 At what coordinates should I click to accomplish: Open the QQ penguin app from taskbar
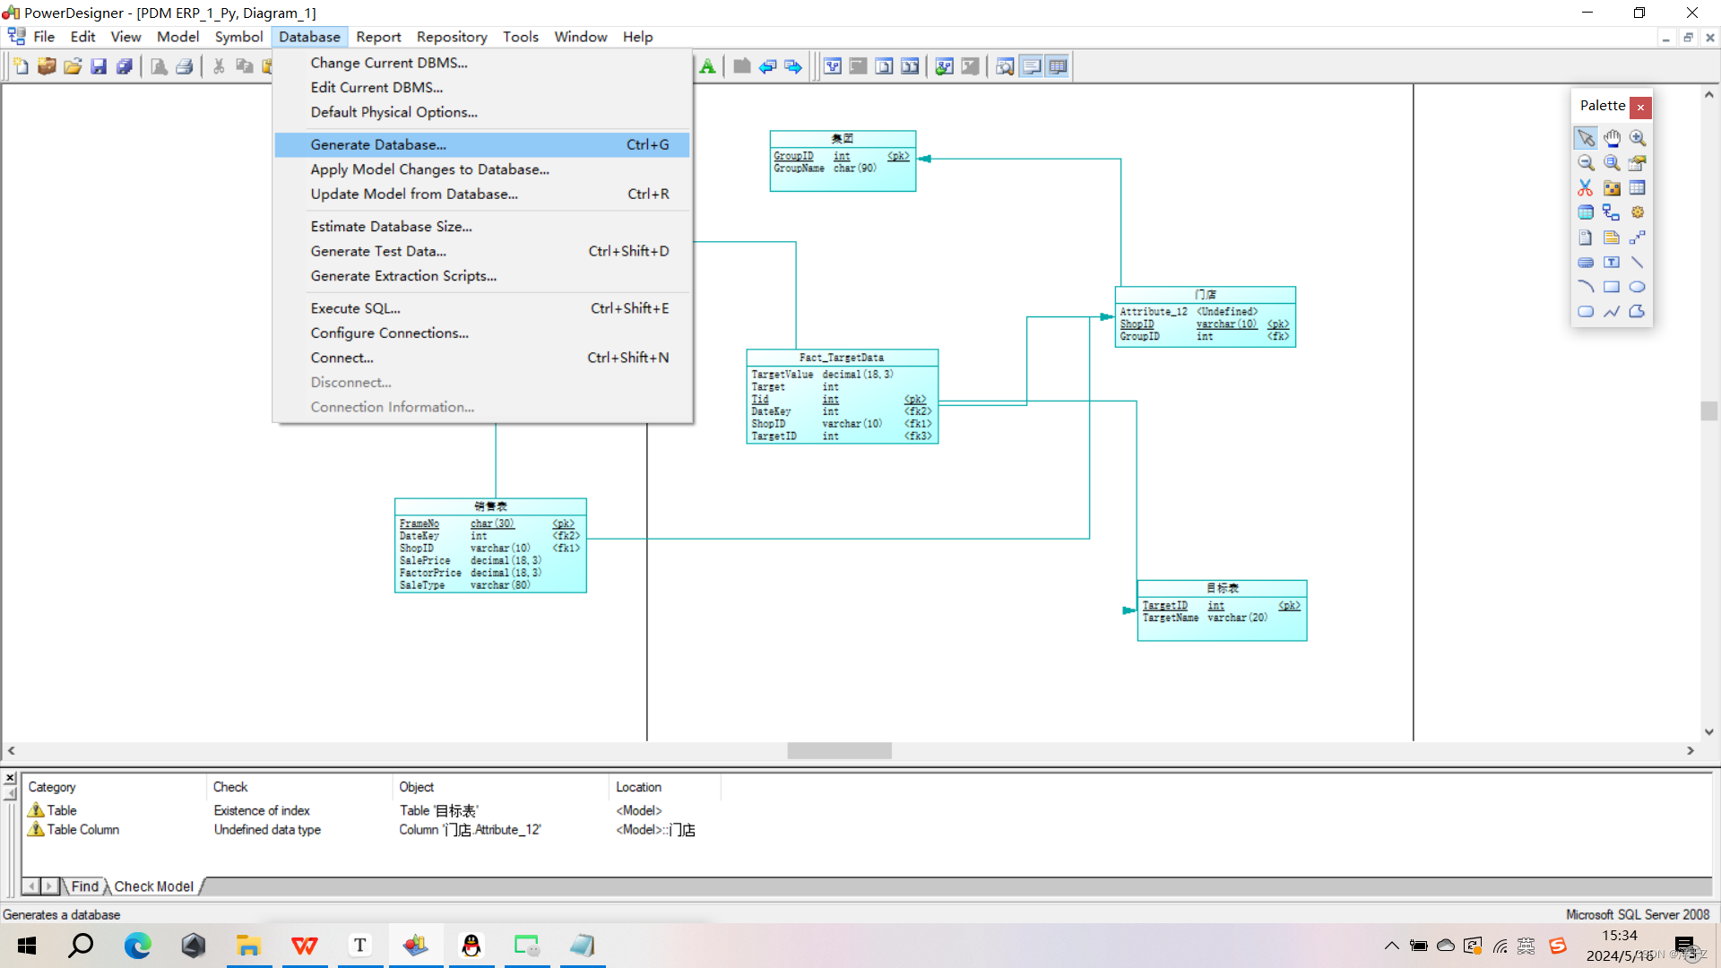pyautogui.click(x=471, y=946)
